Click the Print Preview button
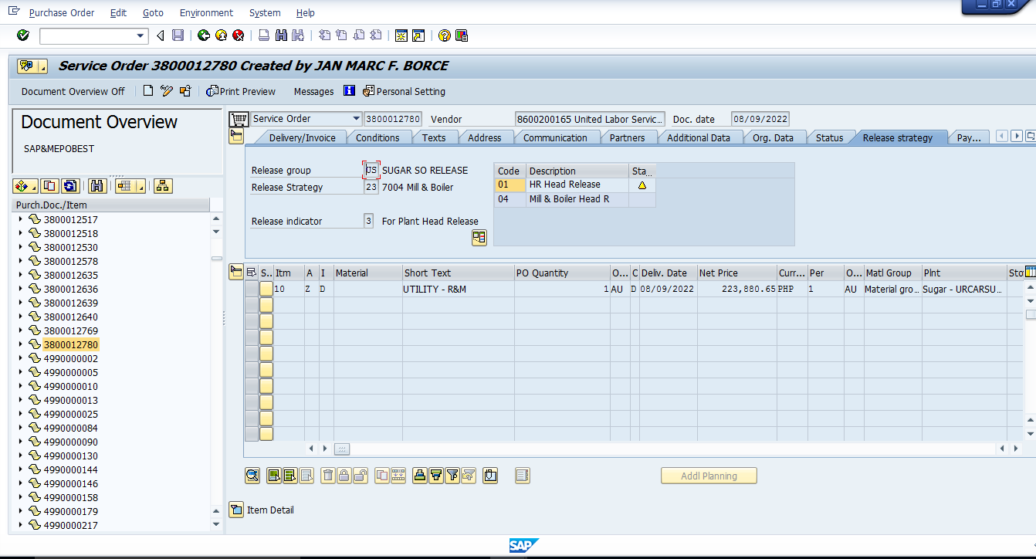This screenshot has width=1036, height=559. pyautogui.click(x=241, y=91)
